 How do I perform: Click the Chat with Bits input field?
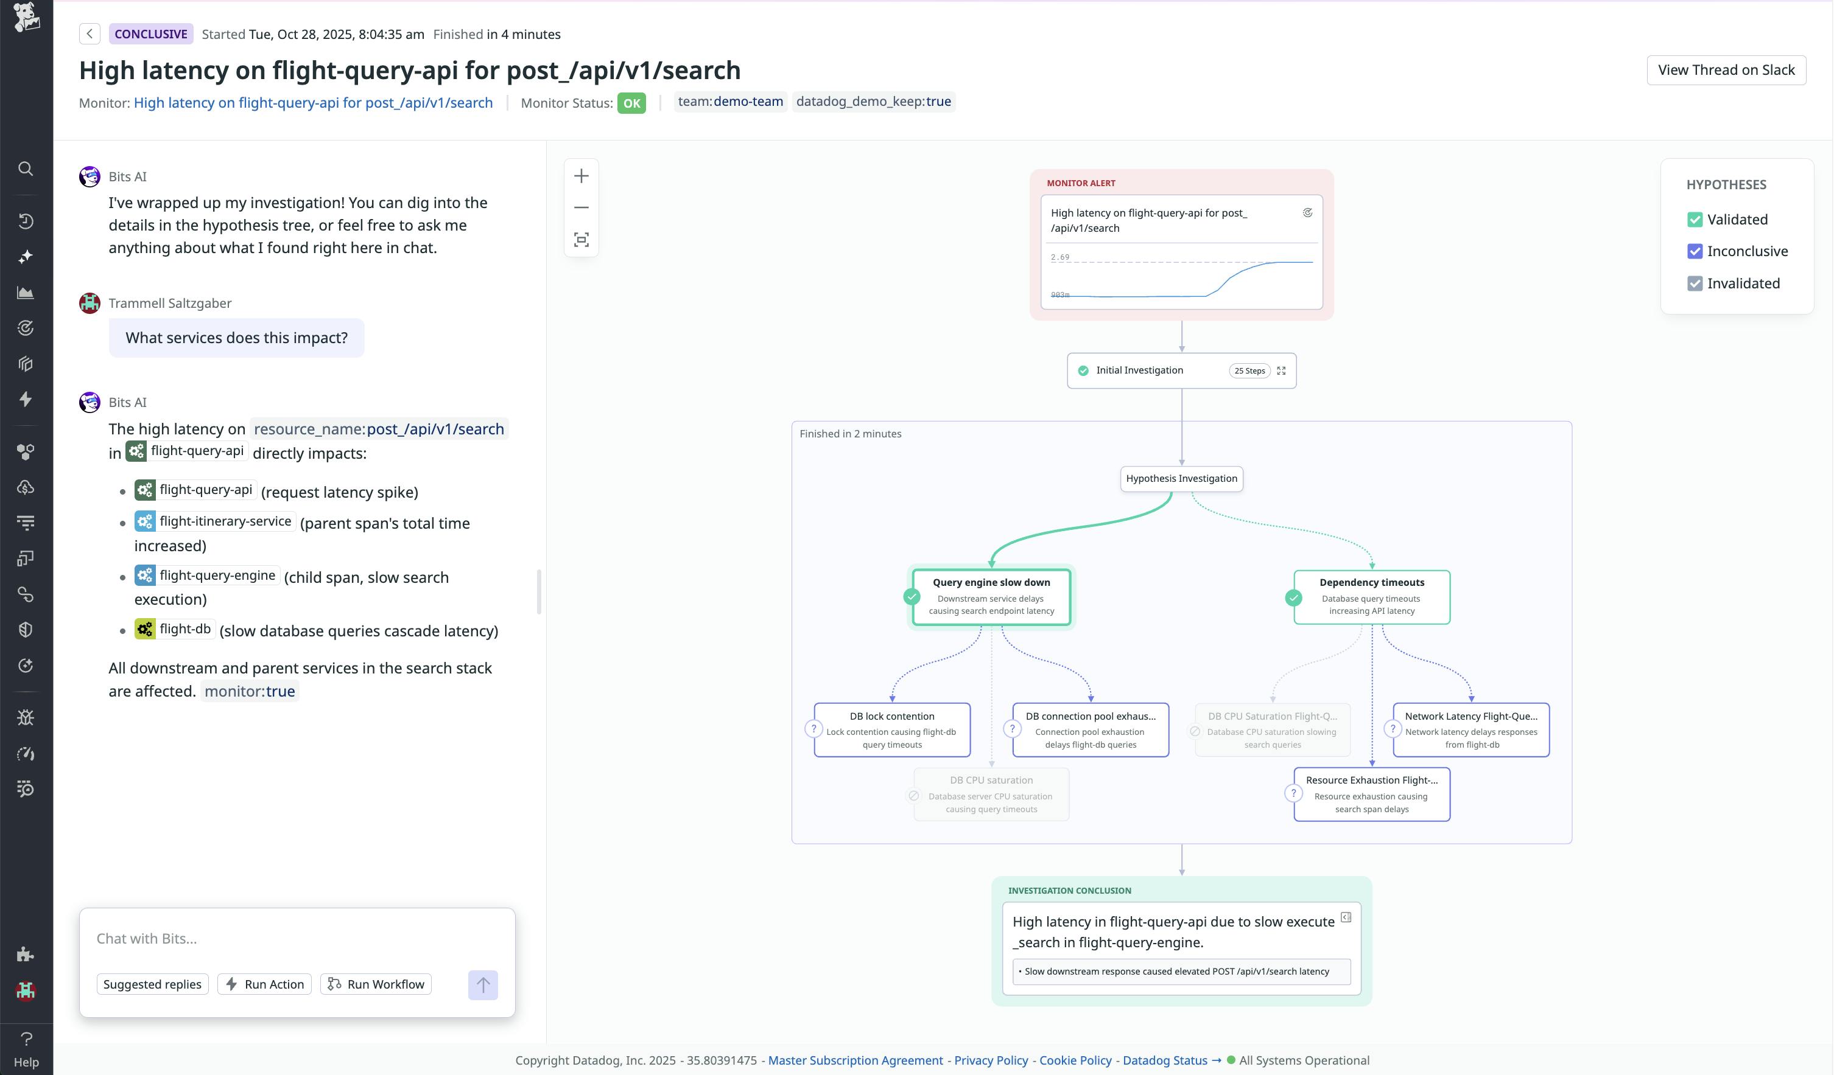coord(291,939)
